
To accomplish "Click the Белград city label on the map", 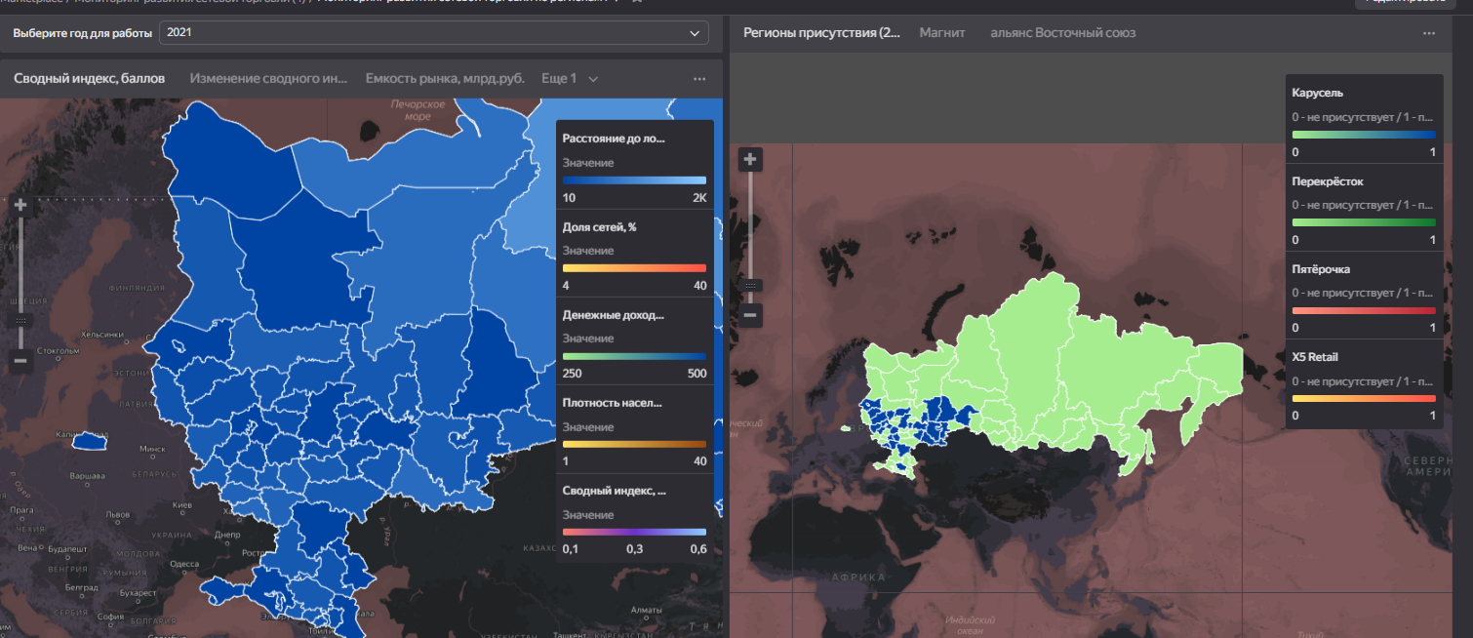I will [x=82, y=587].
